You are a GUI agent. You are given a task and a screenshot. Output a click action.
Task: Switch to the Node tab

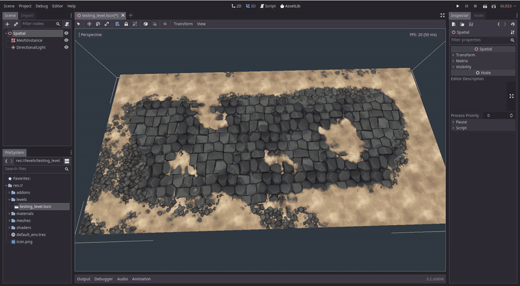(478, 15)
